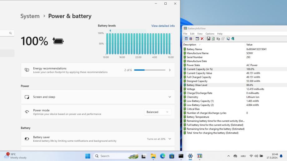Click the Exit icon in BatteryInfoView toolbar
The image size is (287, 161).
point(233,39)
